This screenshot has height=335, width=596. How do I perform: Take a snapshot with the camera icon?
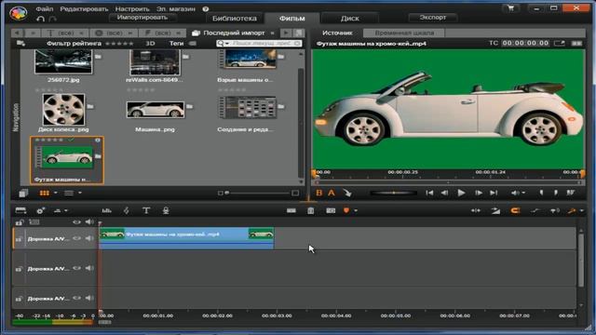point(331,210)
